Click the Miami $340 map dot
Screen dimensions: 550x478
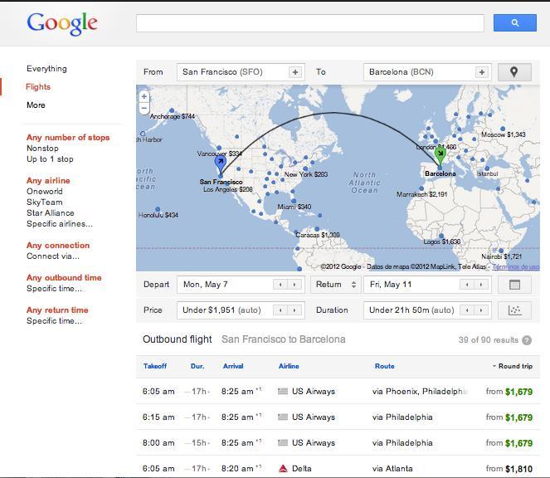point(294,201)
